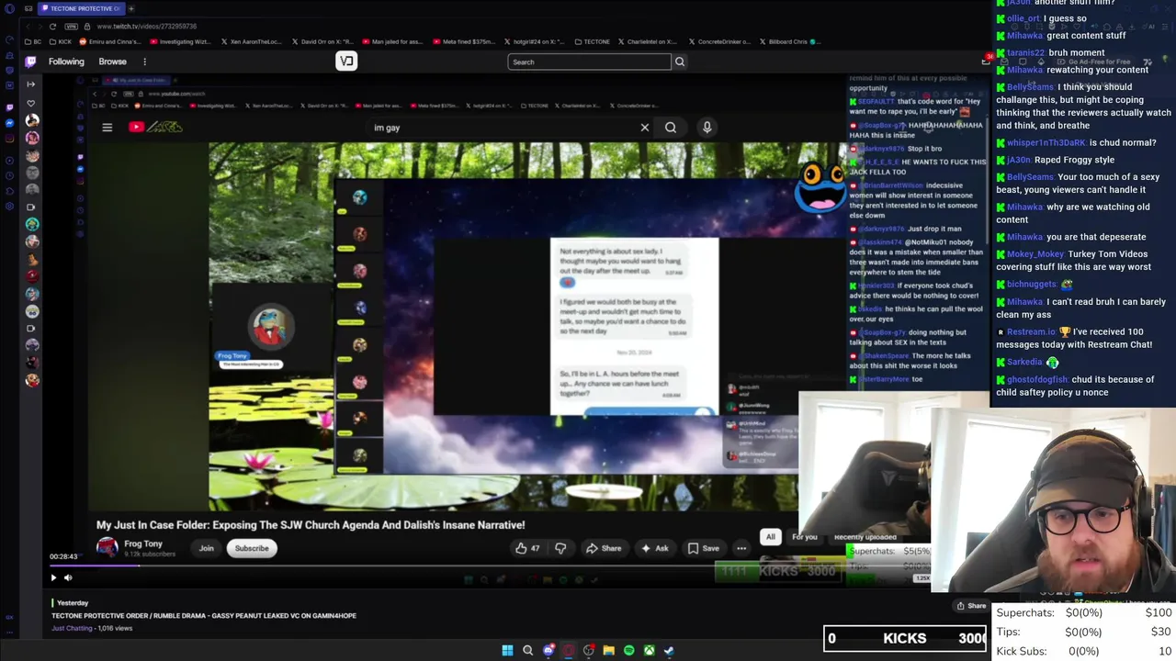Image resolution: width=1176 pixels, height=661 pixels.
Task: Click the YouTube Ask button
Action: click(655, 548)
